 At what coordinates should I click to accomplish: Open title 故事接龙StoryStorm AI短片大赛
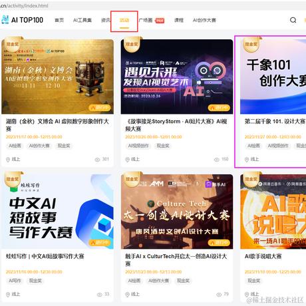[x=176, y=125]
